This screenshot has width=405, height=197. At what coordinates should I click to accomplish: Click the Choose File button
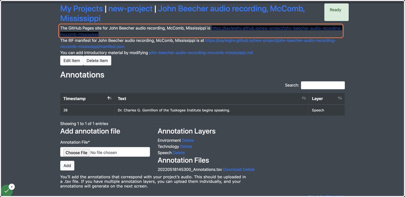click(77, 153)
